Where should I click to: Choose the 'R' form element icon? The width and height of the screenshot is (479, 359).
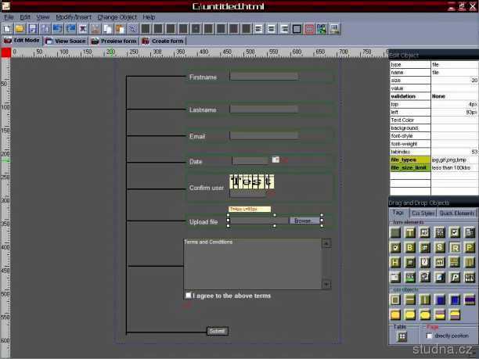coord(455,248)
